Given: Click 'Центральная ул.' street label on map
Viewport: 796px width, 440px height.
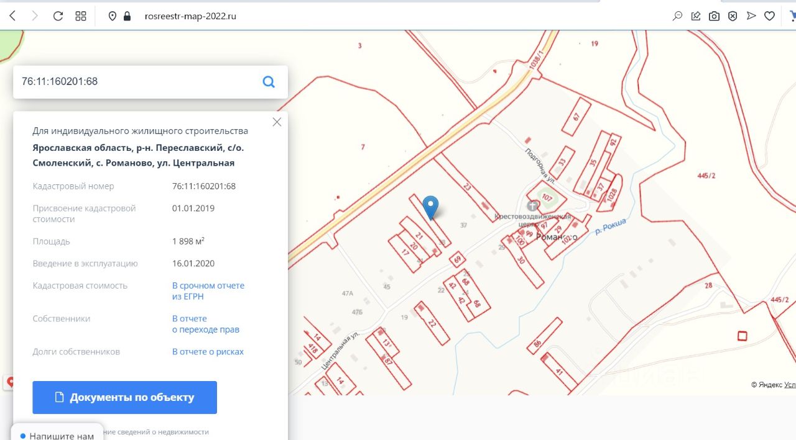Looking at the screenshot, I should tap(341, 352).
